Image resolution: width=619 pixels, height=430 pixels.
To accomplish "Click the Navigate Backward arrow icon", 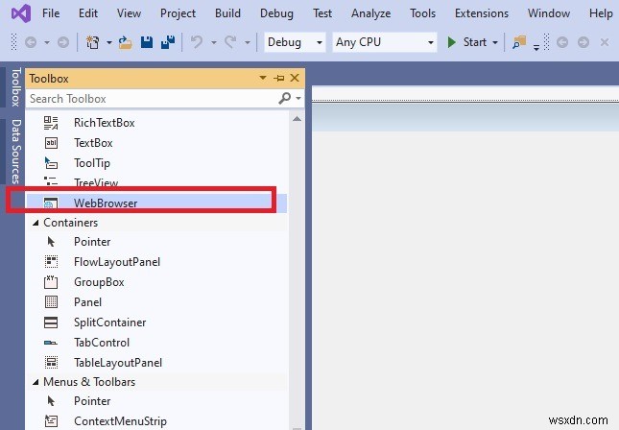I will tap(31, 42).
